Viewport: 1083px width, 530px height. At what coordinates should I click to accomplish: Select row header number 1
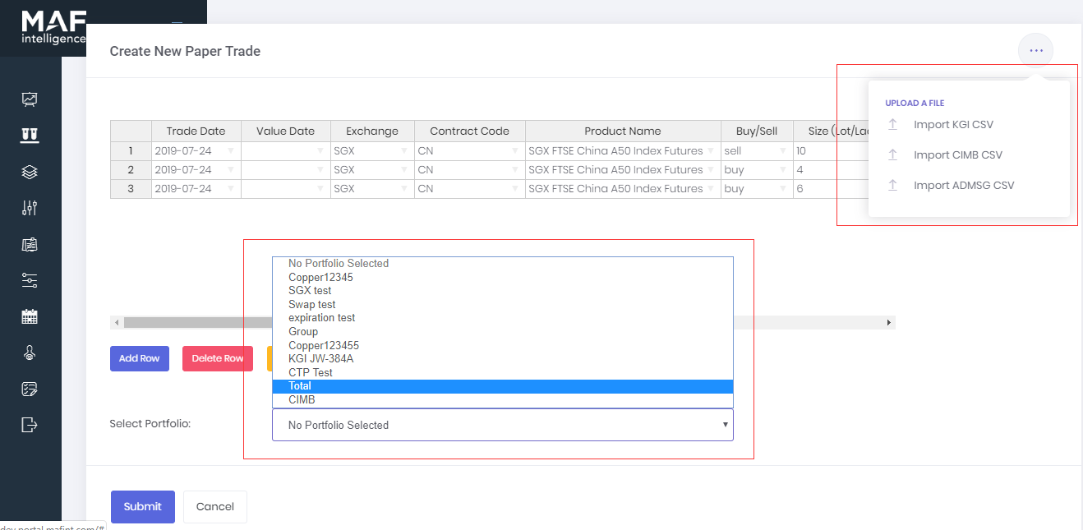coord(131,151)
